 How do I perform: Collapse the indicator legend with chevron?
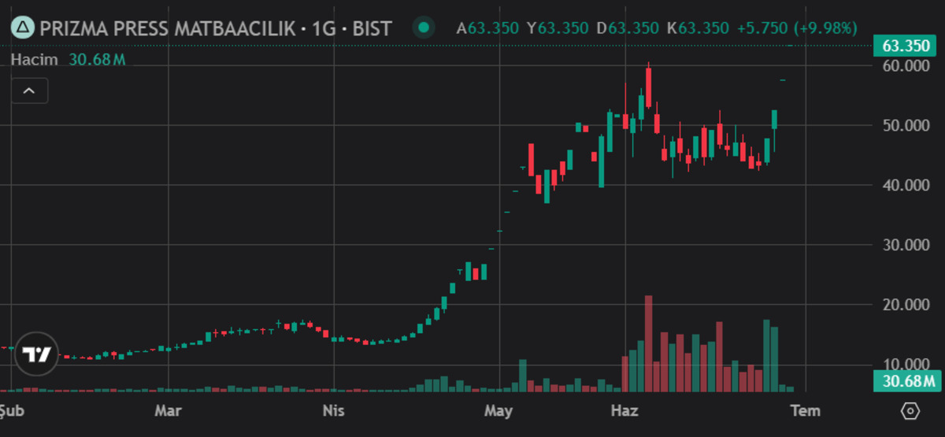coord(29,91)
